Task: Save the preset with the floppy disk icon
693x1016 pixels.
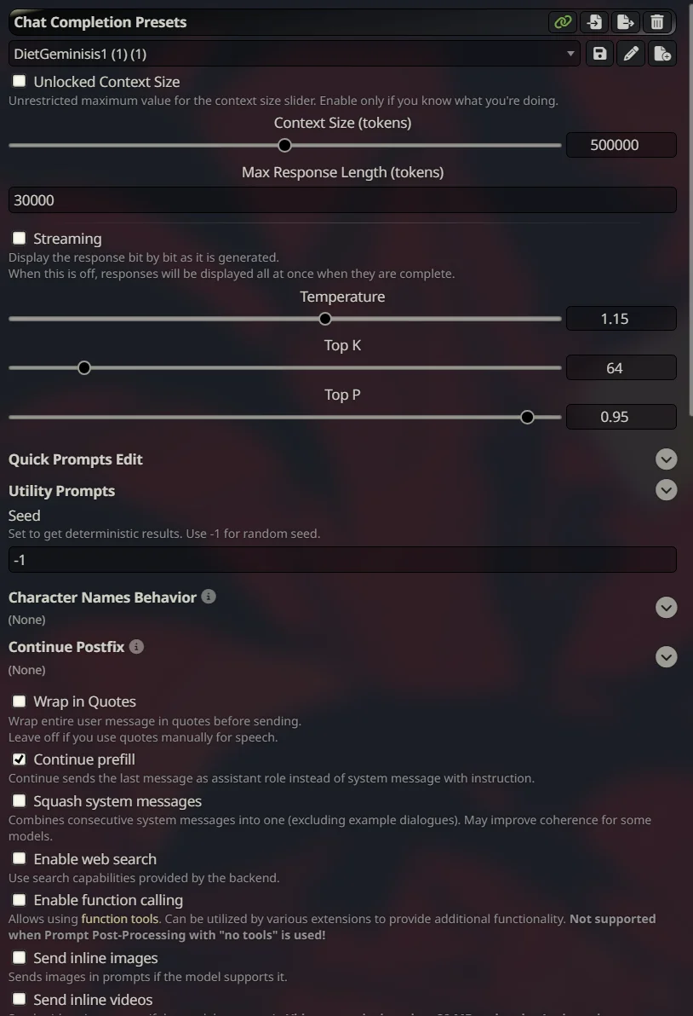Action: tap(599, 54)
